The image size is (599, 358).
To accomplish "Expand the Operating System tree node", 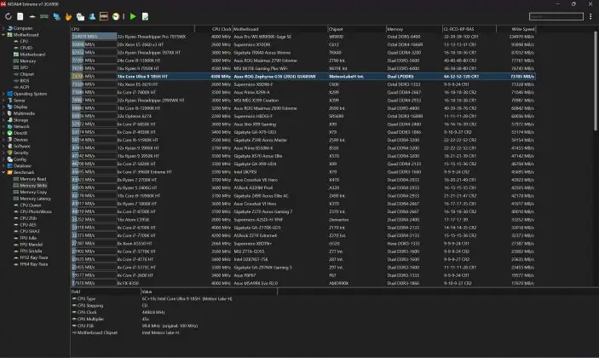I will point(3,94).
